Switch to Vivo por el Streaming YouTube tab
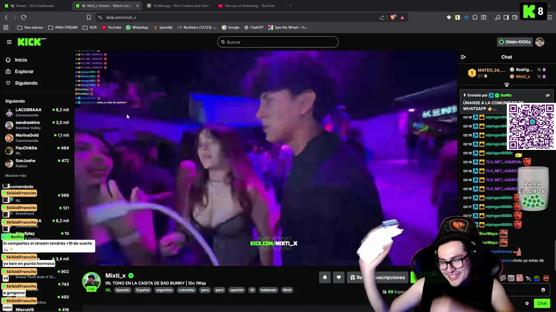The image size is (556, 312). pyautogui.click(x=250, y=6)
